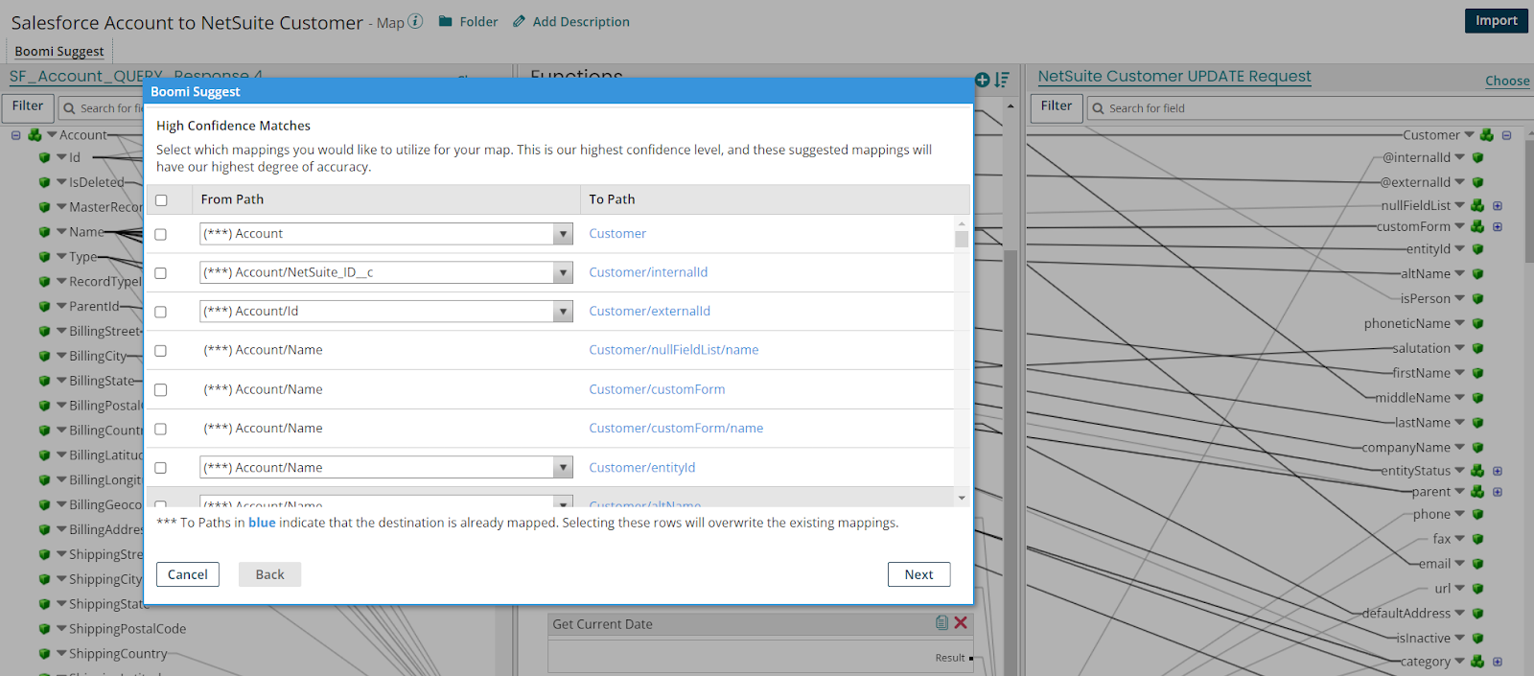The height and width of the screenshot is (676, 1534).
Task: Remove the Get Current Date function
Action: point(961,622)
